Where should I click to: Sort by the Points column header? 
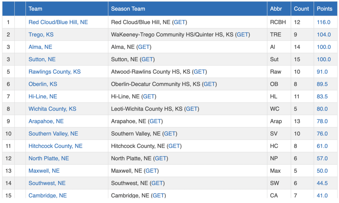pos(324,9)
